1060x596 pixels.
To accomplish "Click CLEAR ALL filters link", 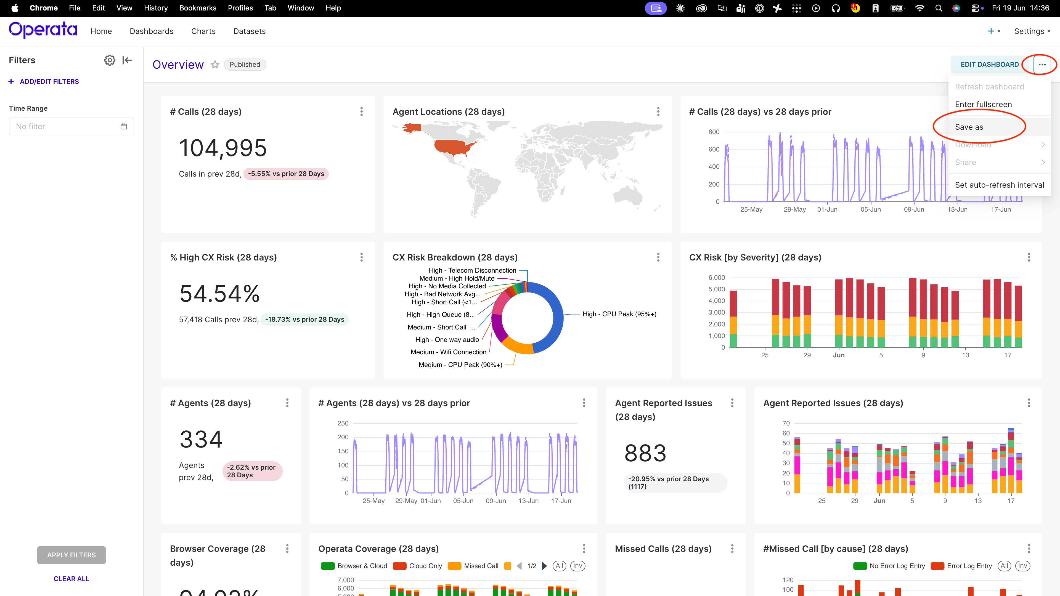I will 71,579.
